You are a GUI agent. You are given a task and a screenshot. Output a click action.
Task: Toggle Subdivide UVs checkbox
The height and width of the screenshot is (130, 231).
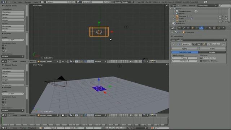[201, 58]
